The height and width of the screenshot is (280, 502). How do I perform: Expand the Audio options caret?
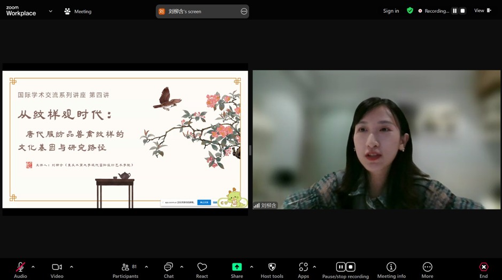click(x=33, y=267)
